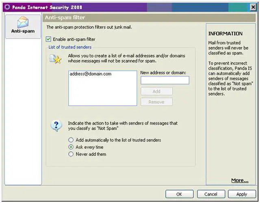Choose the Ask every time radio button

tap(71, 147)
